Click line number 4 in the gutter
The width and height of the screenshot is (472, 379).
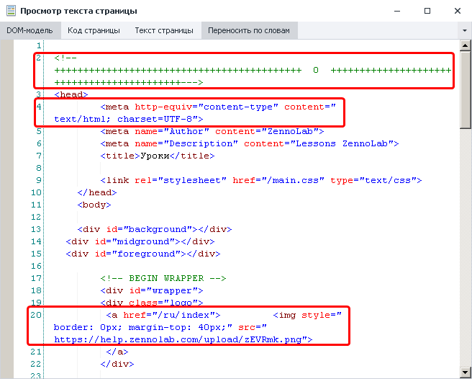[39, 107]
